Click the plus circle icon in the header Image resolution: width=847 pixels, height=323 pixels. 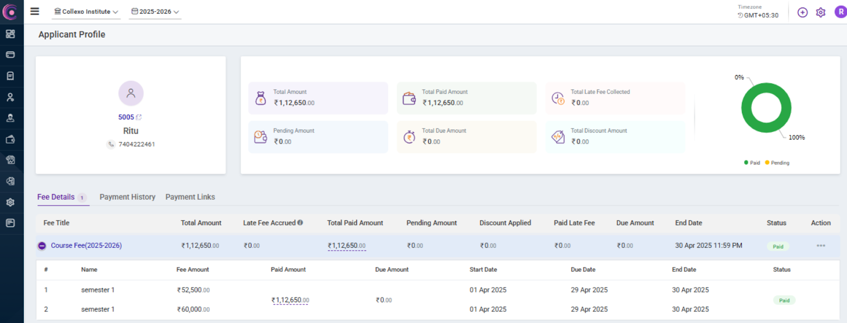point(803,12)
